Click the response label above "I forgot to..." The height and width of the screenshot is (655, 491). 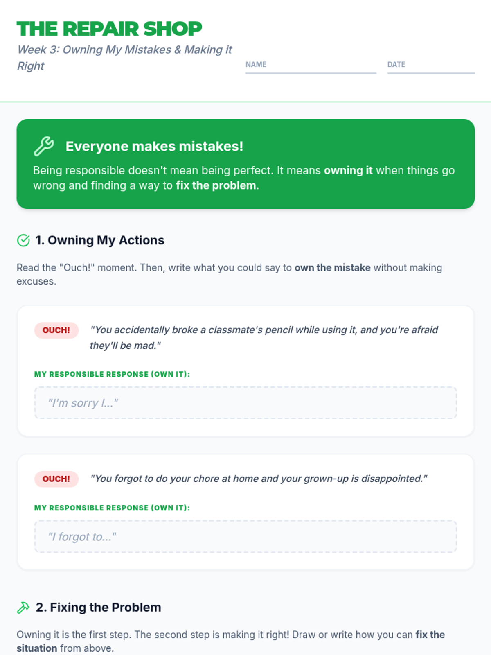(x=112, y=508)
